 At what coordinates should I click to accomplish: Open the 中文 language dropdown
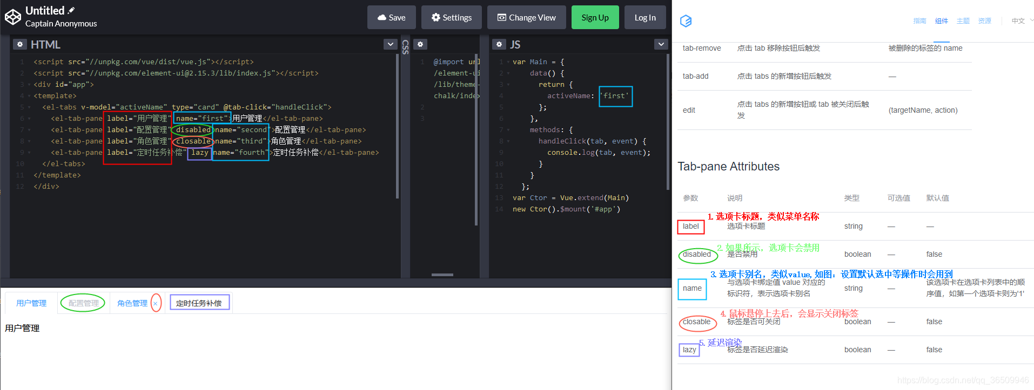(1022, 21)
